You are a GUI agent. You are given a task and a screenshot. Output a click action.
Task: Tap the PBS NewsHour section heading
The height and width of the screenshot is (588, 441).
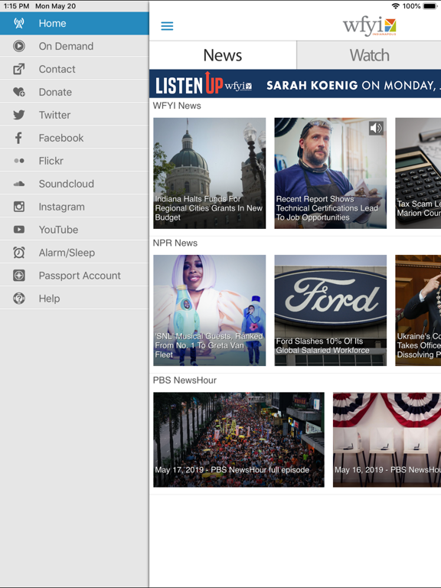click(x=185, y=381)
